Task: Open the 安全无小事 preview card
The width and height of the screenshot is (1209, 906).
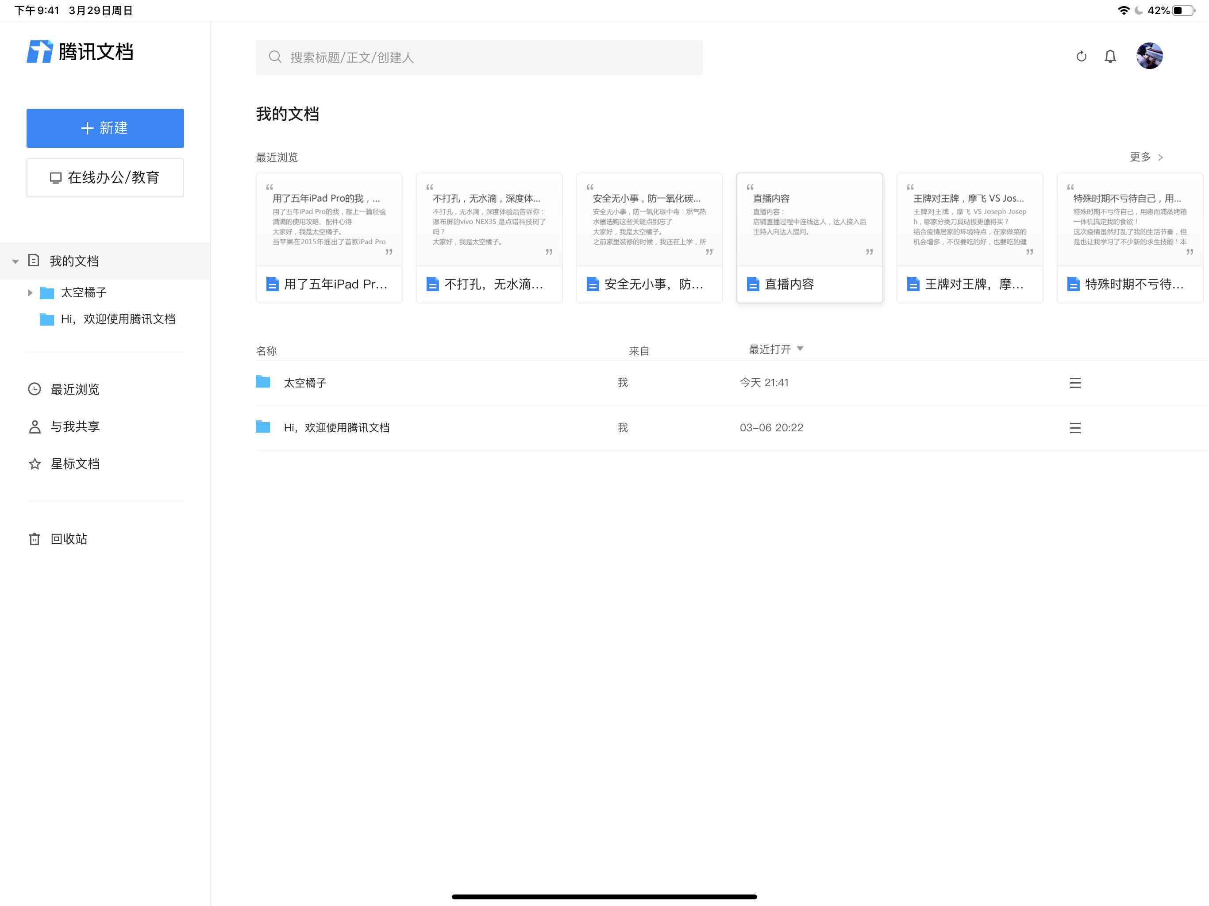Action: click(x=649, y=238)
